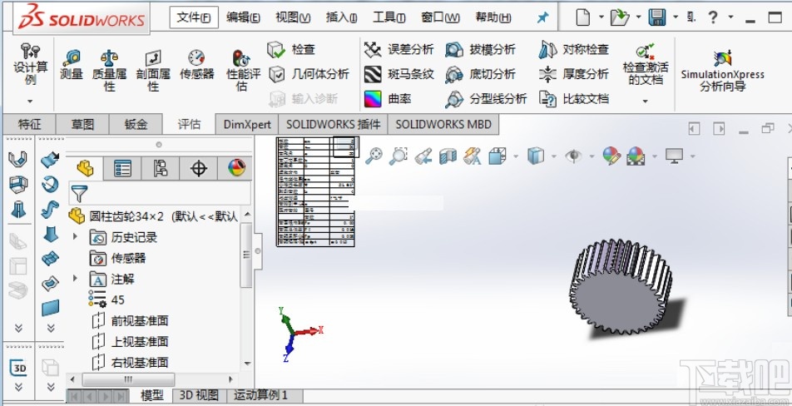Viewport: 792px width, 406px height.
Task: Click the 检查 check tool
Action: tap(291, 49)
